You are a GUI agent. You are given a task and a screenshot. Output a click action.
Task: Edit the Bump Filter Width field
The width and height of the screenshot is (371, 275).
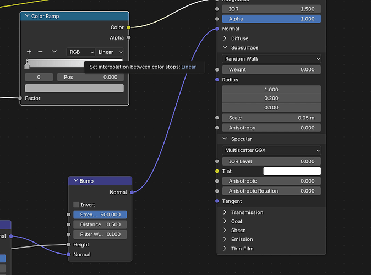pyautogui.click(x=100, y=234)
